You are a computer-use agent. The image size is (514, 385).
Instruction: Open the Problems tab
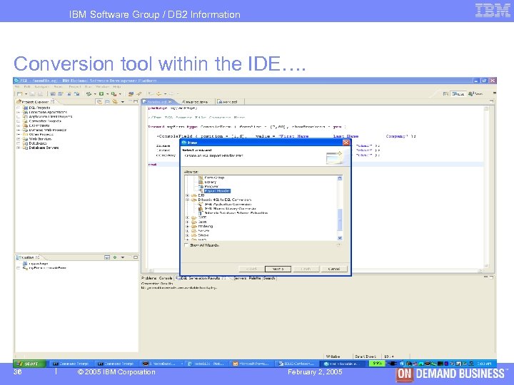click(x=148, y=278)
